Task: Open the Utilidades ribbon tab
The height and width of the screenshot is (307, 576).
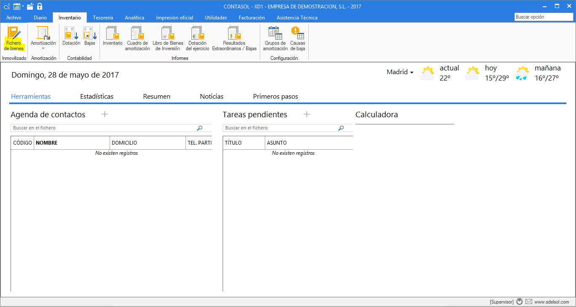Action: click(216, 18)
